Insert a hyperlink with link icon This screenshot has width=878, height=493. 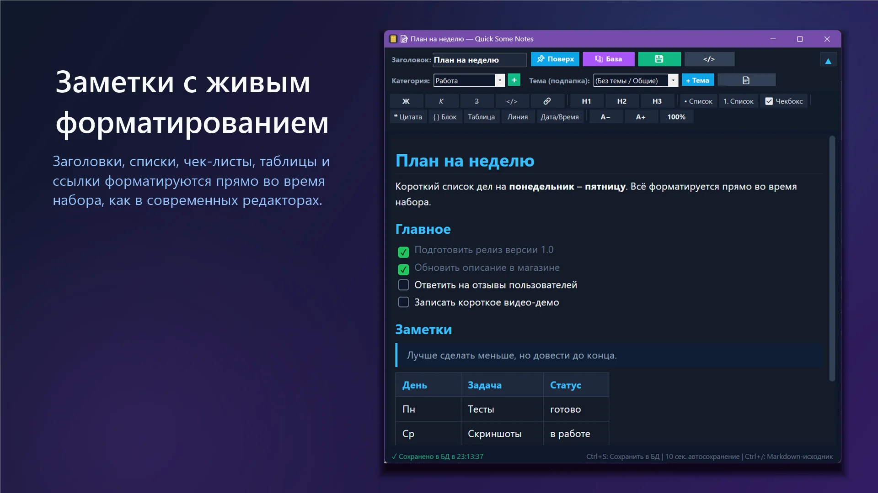click(x=547, y=101)
